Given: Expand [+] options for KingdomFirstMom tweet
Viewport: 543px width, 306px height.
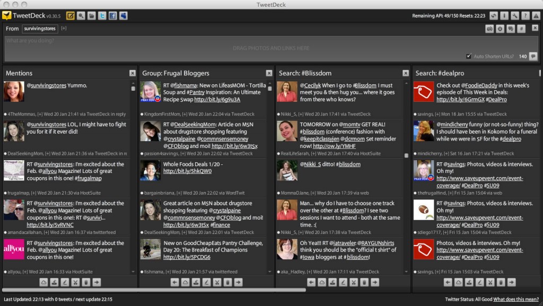Looking at the screenshot, I should [185, 114].
